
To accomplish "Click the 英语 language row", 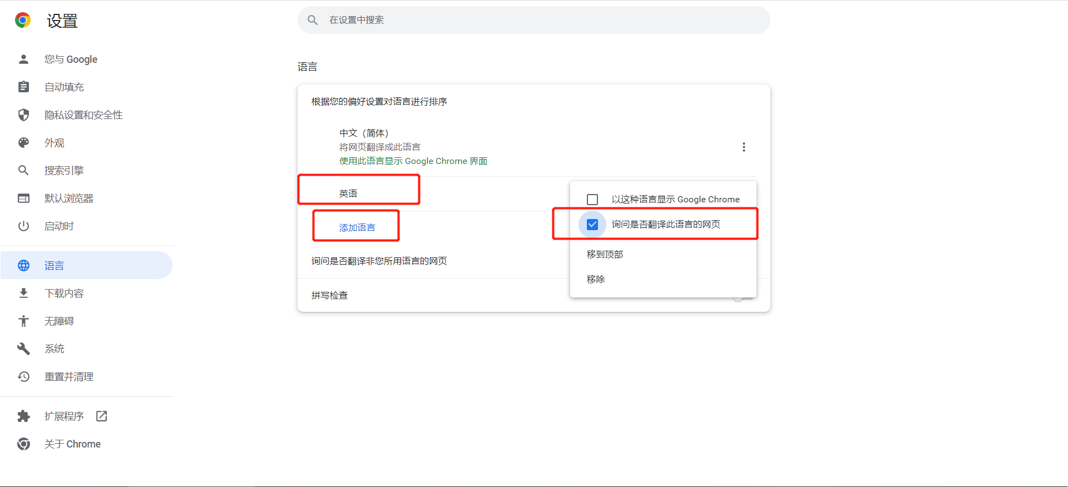I will (348, 193).
